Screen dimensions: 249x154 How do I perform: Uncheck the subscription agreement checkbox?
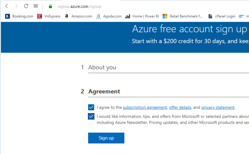click(x=91, y=107)
